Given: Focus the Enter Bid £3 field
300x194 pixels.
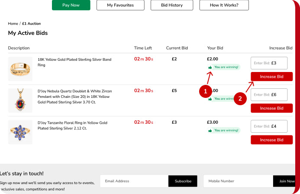Looking at the screenshot, I should [x=269, y=63].
